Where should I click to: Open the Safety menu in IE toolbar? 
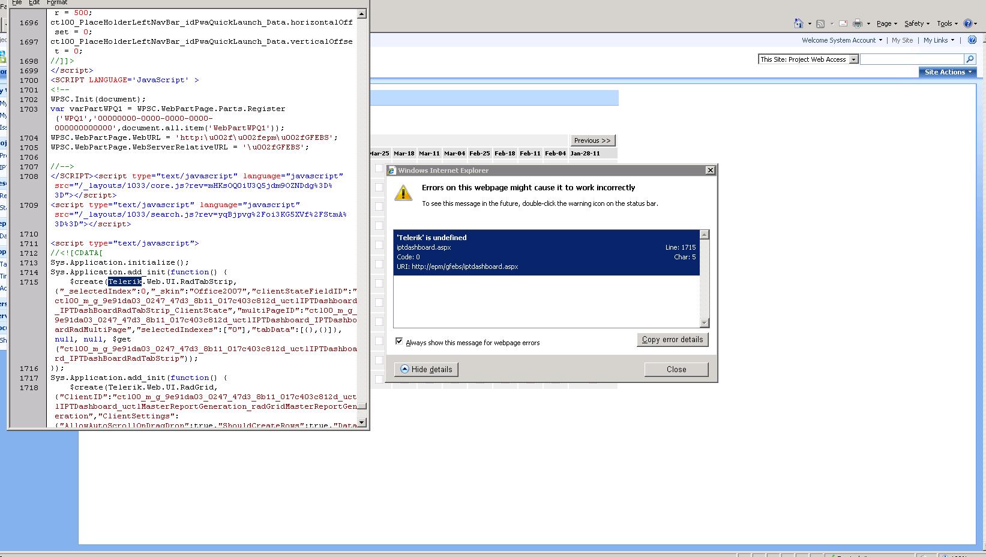click(x=916, y=23)
